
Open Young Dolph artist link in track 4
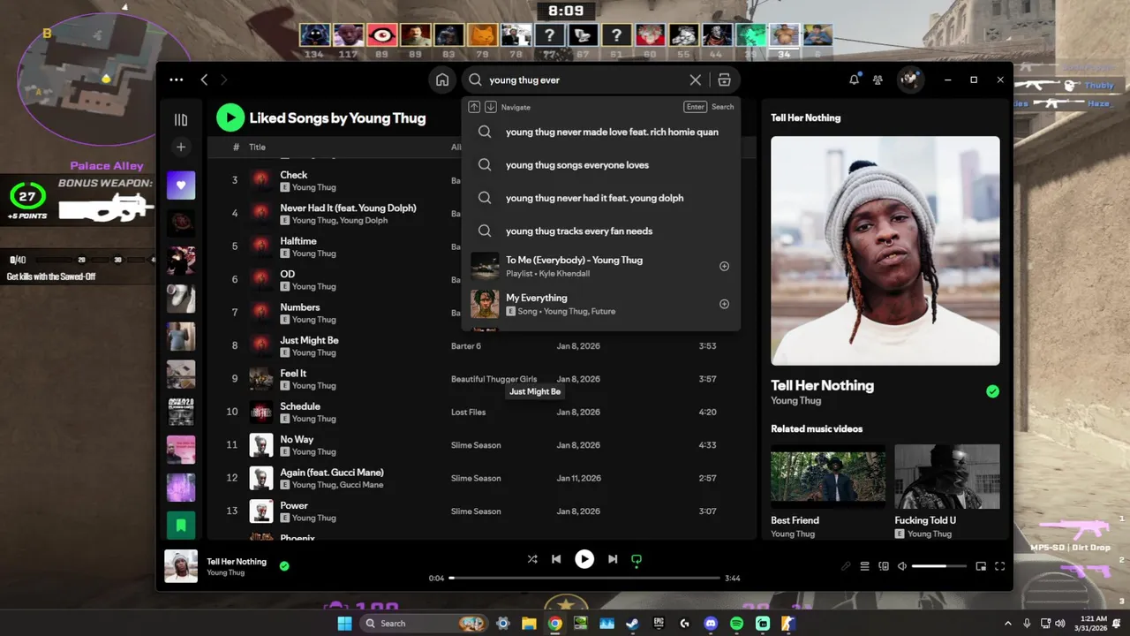tap(364, 221)
